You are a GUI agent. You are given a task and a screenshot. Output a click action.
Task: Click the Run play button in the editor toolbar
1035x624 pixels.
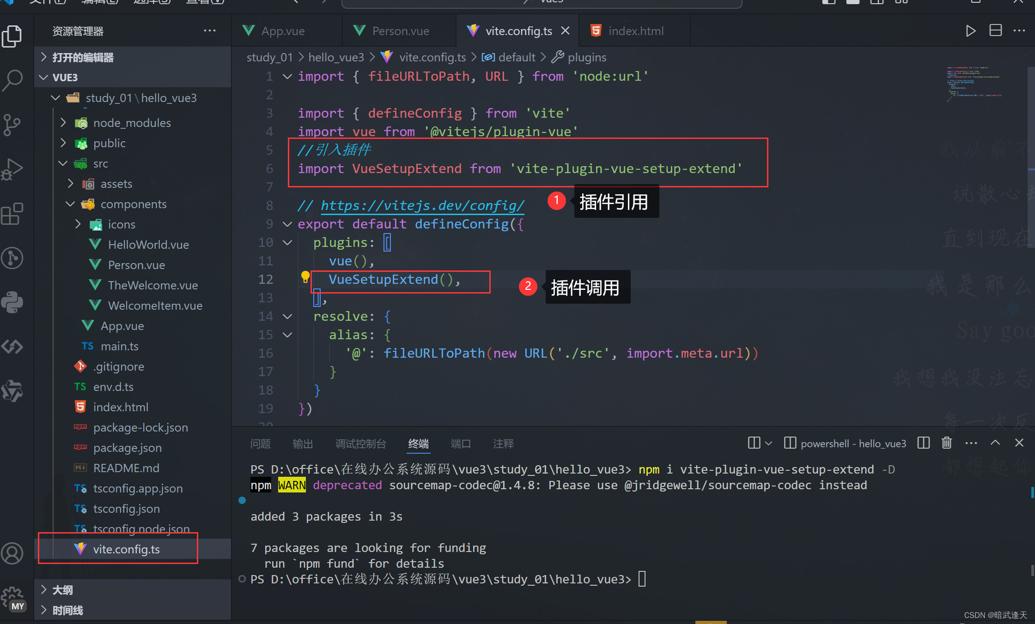971,31
